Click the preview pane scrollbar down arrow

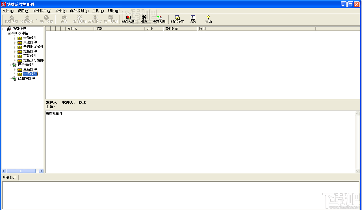click(357, 171)
